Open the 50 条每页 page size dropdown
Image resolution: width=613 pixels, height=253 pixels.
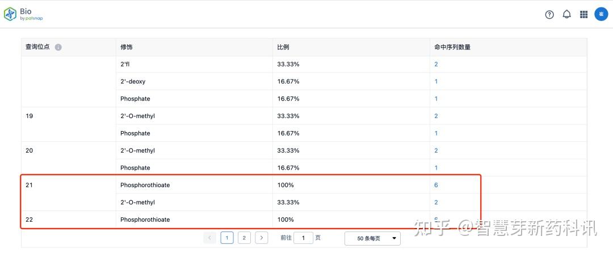[x=372, y=238]
